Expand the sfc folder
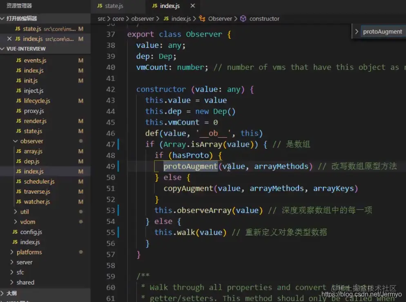Screen dimensions: 406x302 pyautogui.click(x=12, y=272)
